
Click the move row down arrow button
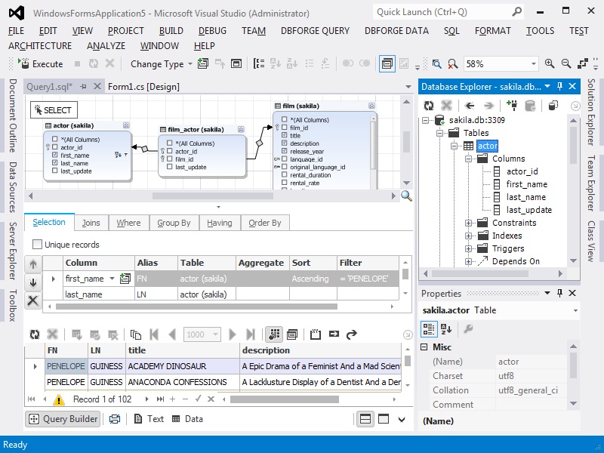click(33, 282)
